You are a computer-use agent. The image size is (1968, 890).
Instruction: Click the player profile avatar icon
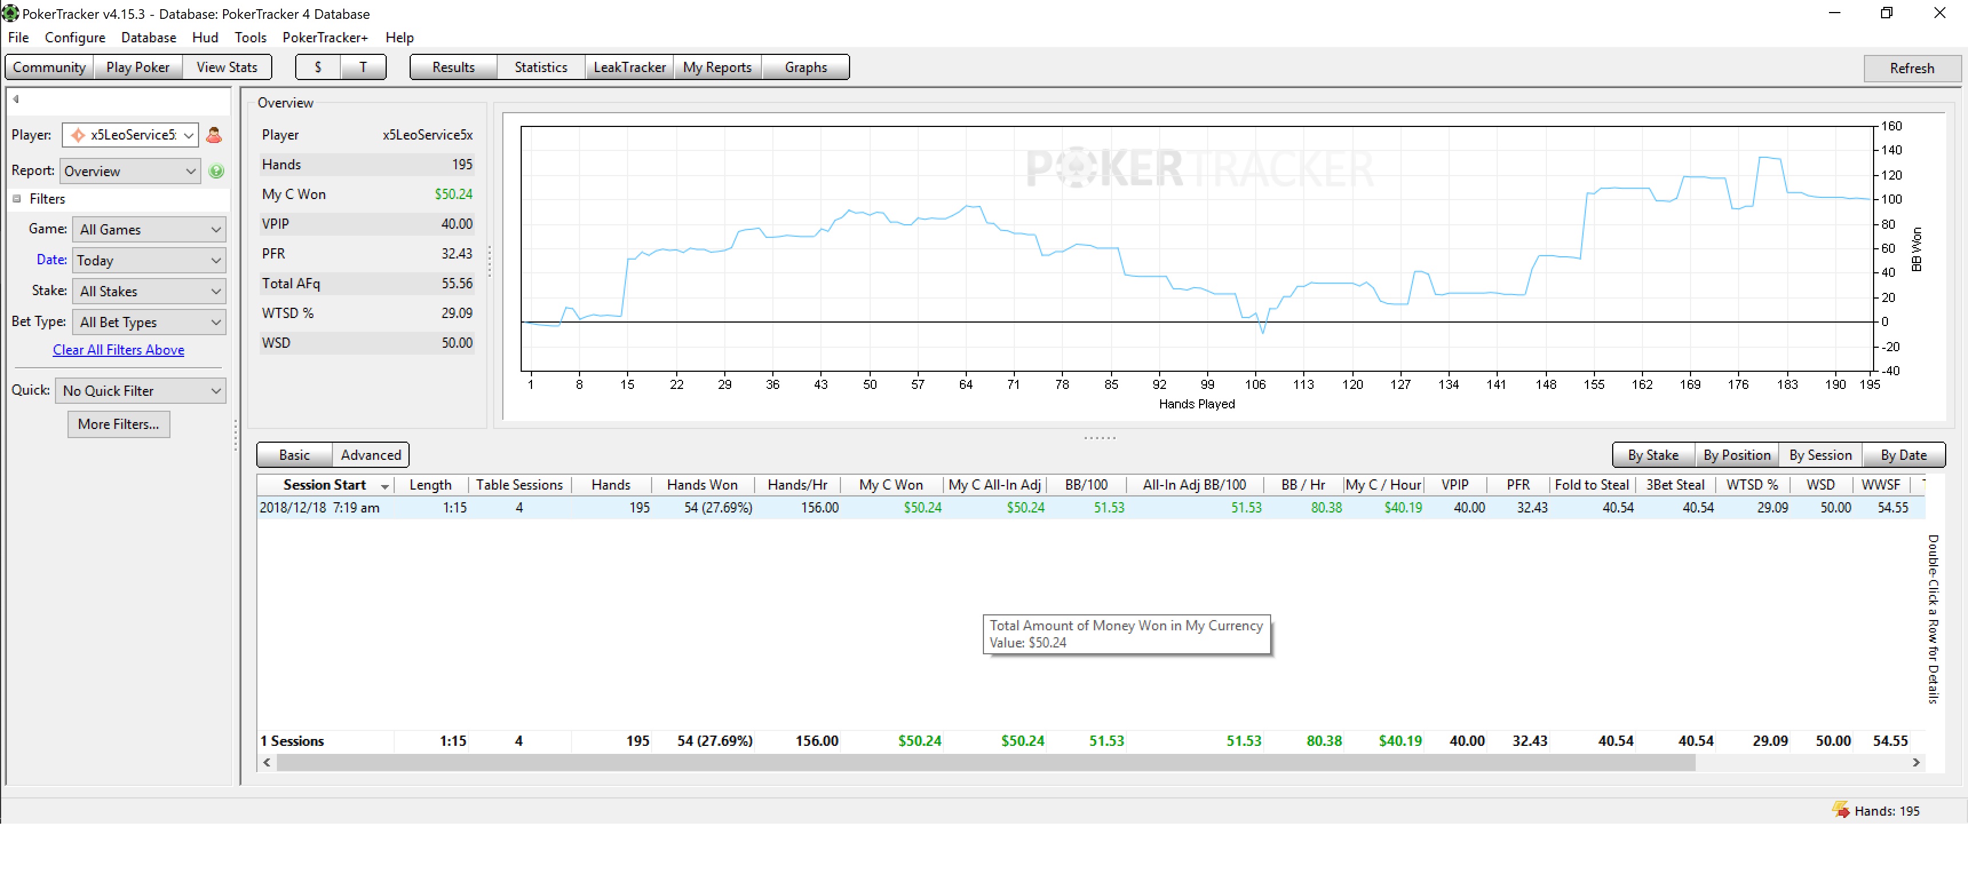[x=214, y=135]
